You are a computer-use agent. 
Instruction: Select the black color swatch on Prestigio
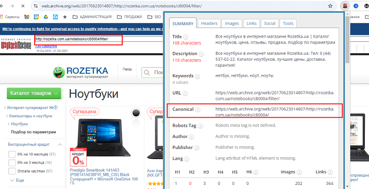(x=136, y=113)
